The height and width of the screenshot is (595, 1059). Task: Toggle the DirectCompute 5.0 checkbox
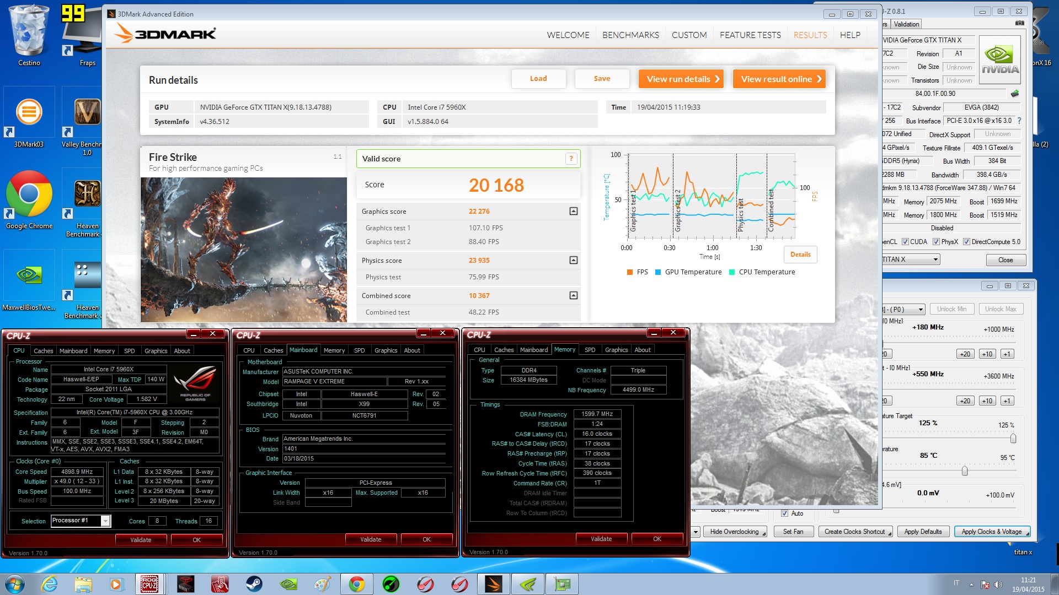[966, 242]
